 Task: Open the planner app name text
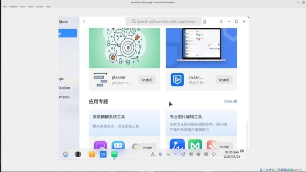(119, 77)
